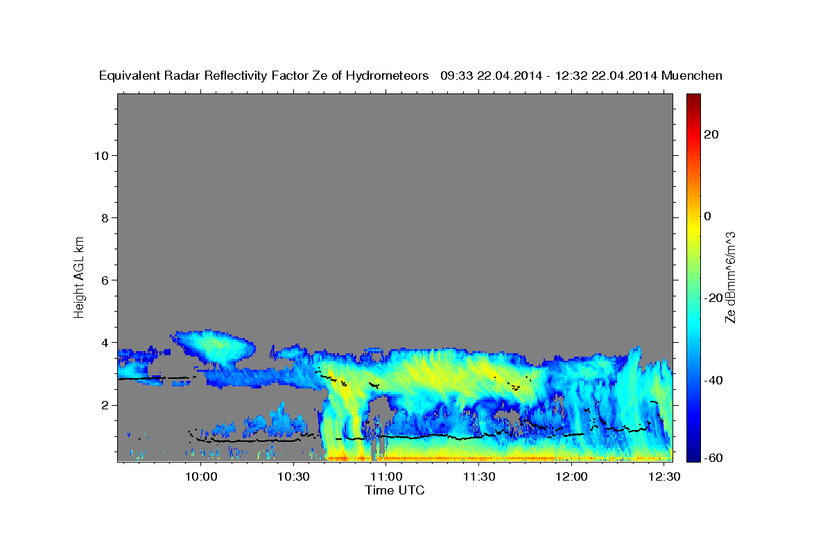Click the '11:00' time tick label

coord(386,476)
